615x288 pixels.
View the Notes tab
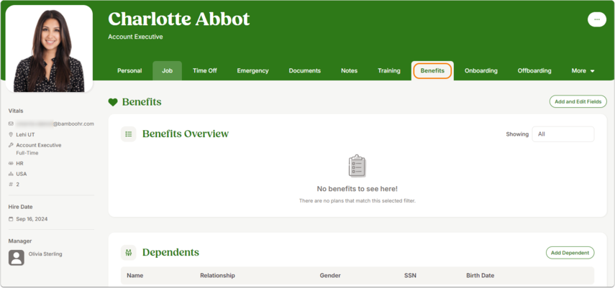[349, 71]
